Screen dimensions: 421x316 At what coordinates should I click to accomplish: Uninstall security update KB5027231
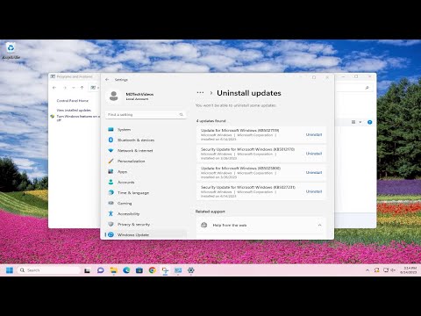click(314, 191)
